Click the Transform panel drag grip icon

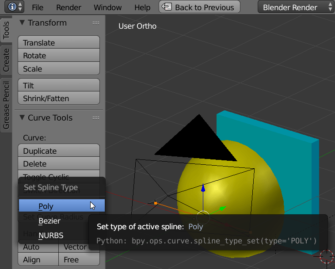click(x=96, y=23)
